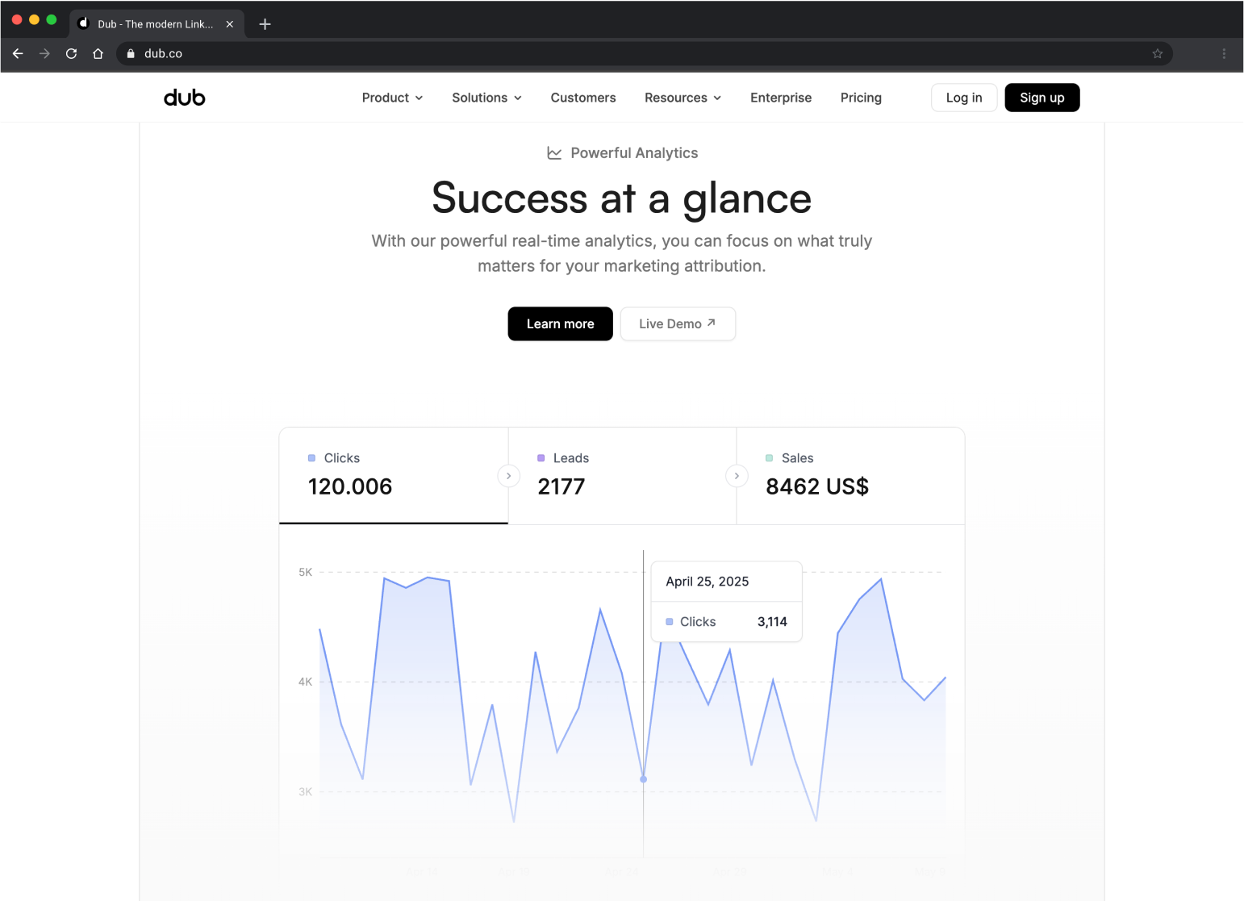Go to the Pricing page
1244x901 pixels.
(x=861, y=98)
